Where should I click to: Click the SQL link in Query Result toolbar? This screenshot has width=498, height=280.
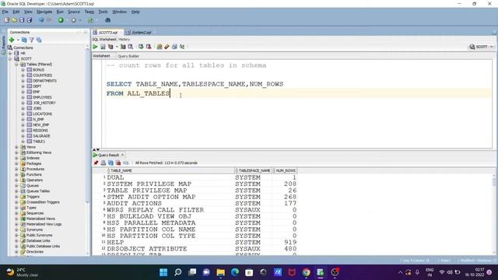pyautogui.click(x=126, y=163)
